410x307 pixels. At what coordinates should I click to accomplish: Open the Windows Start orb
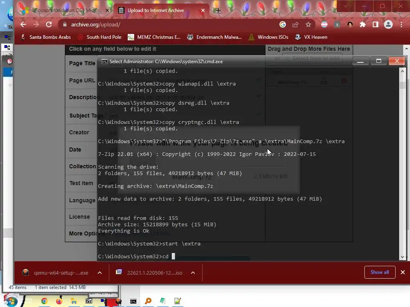[x=10, y=301]
